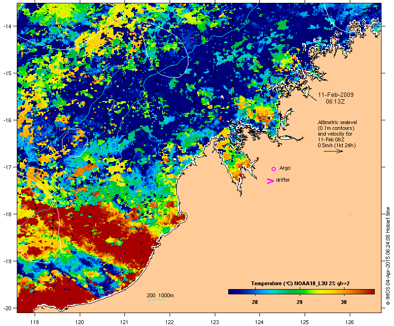
Task: Click the cyan 200 1000m depth legend line
Action: click(x=156, y=300)
